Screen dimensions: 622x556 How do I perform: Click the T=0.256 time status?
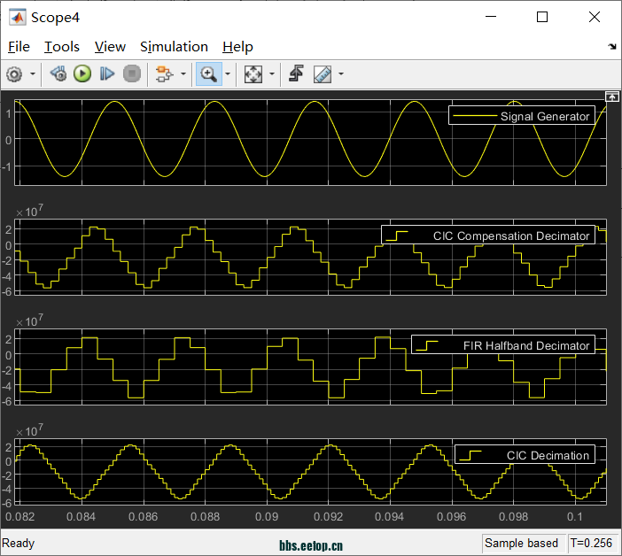point(591,543)
